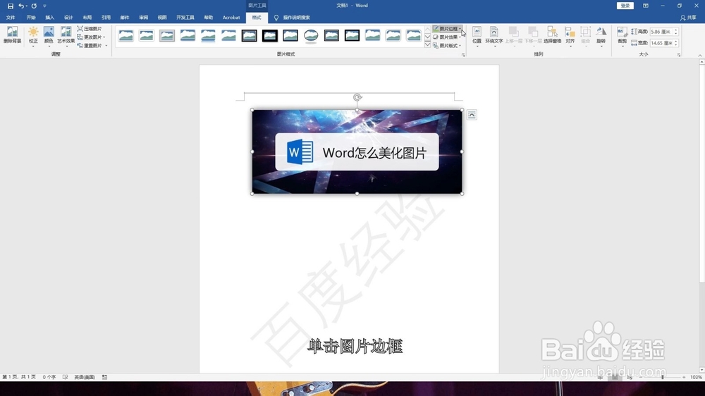Screen dimensions: 705x396
Task: Switch to the 布局 (Layout) tab
Action: tap(87, 18)
